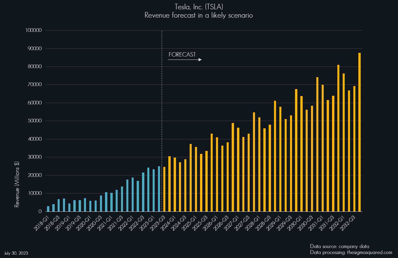This screenshot has width=398, height=258.
Task: Click the 2025-Q1 x-axis label
Action: point(189,222)
